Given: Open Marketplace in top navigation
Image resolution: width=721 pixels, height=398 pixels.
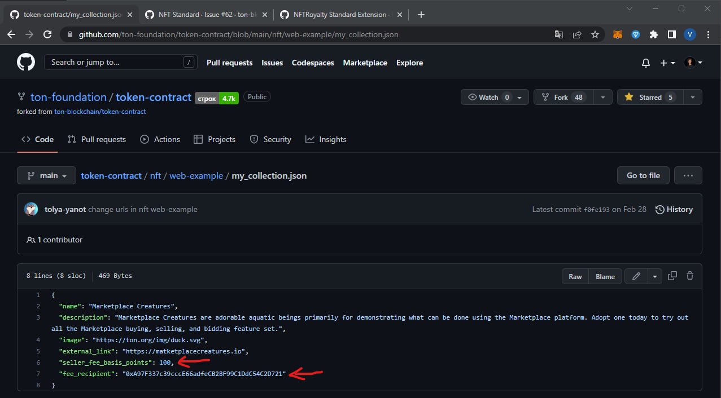Looking at the screenshot, I should (365, 63).
